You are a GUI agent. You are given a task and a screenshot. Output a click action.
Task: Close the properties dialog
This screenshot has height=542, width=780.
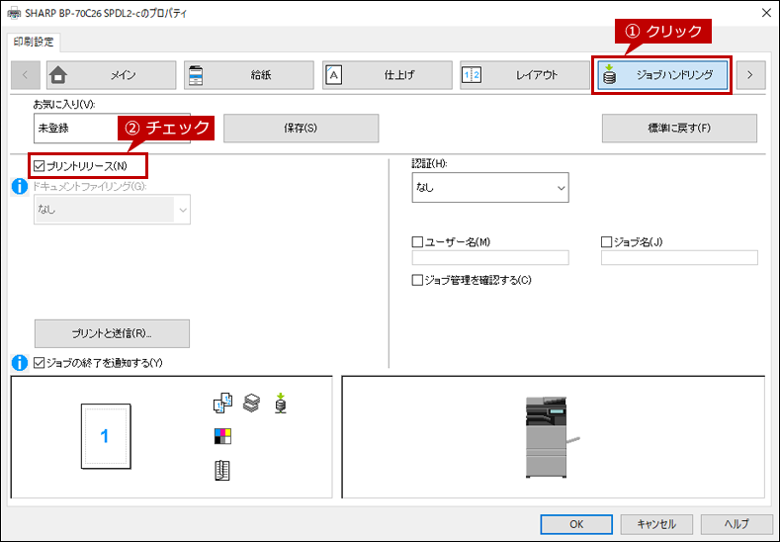(766, 13)
